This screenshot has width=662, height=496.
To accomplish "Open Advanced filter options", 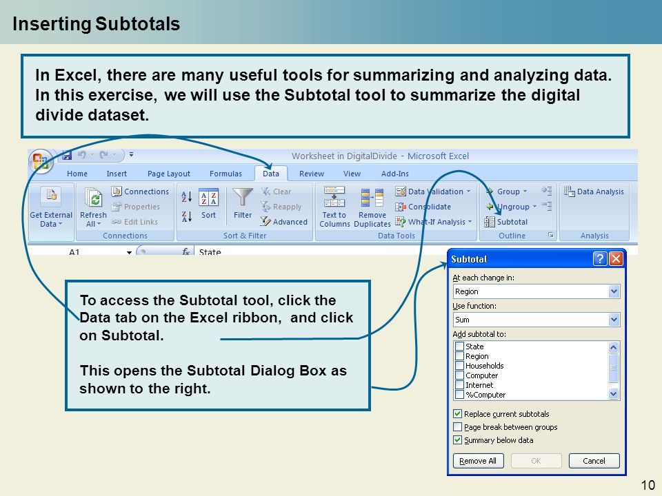I will point(283,222).
